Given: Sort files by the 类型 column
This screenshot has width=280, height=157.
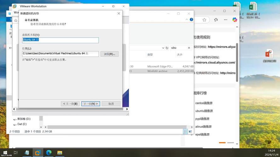Looking at the screenshot, I should pyautogui.click(x=150, y=55).
